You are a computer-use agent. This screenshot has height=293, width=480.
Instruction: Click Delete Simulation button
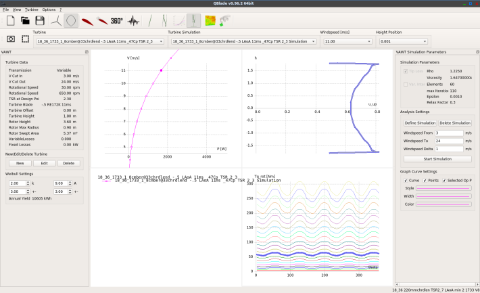coord(455,123)
